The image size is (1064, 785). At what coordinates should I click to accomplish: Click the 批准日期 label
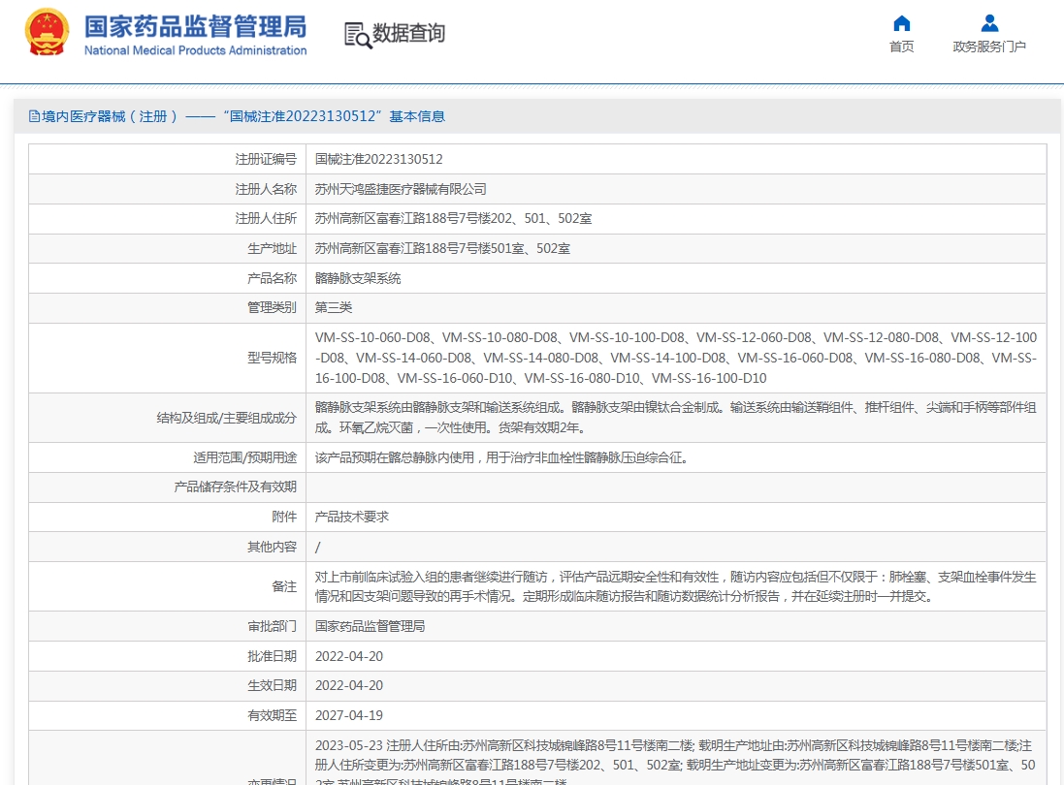pyautogui.click(x=273, y=656)
